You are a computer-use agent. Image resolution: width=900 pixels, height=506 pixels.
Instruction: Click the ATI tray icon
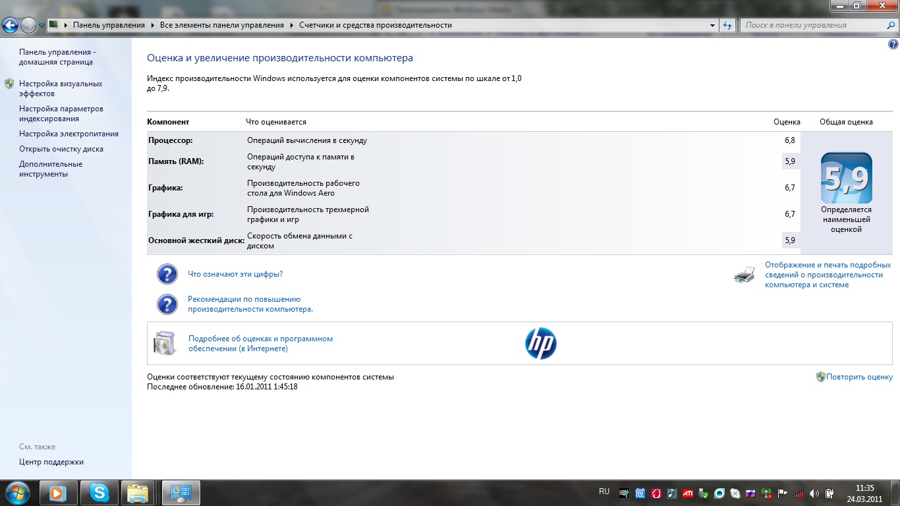coord(687,493)
